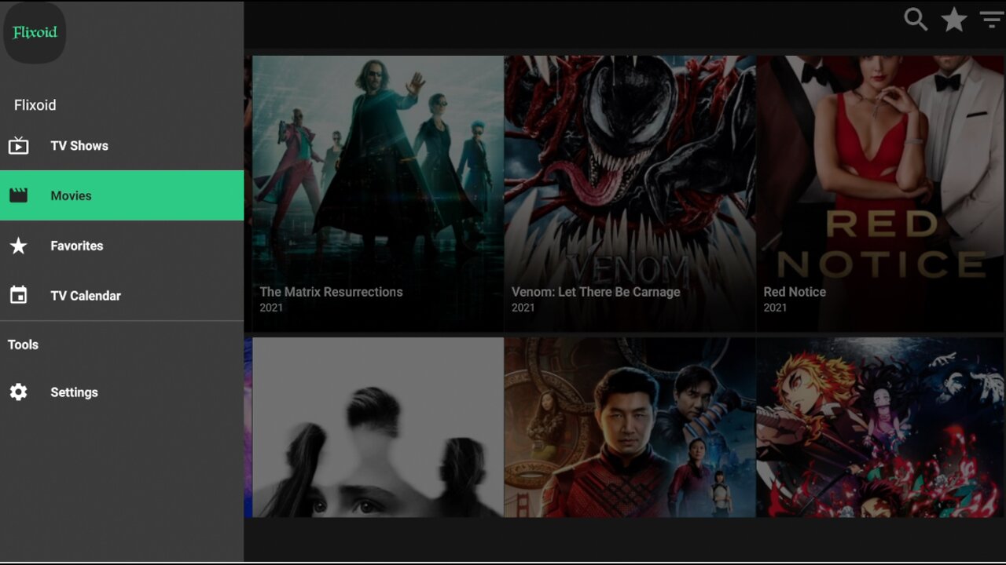Click the Settings gear icon
Image resolution: width=1006 pixels, height=565 pixels.
pyautogui.click(x=18, y=392)
